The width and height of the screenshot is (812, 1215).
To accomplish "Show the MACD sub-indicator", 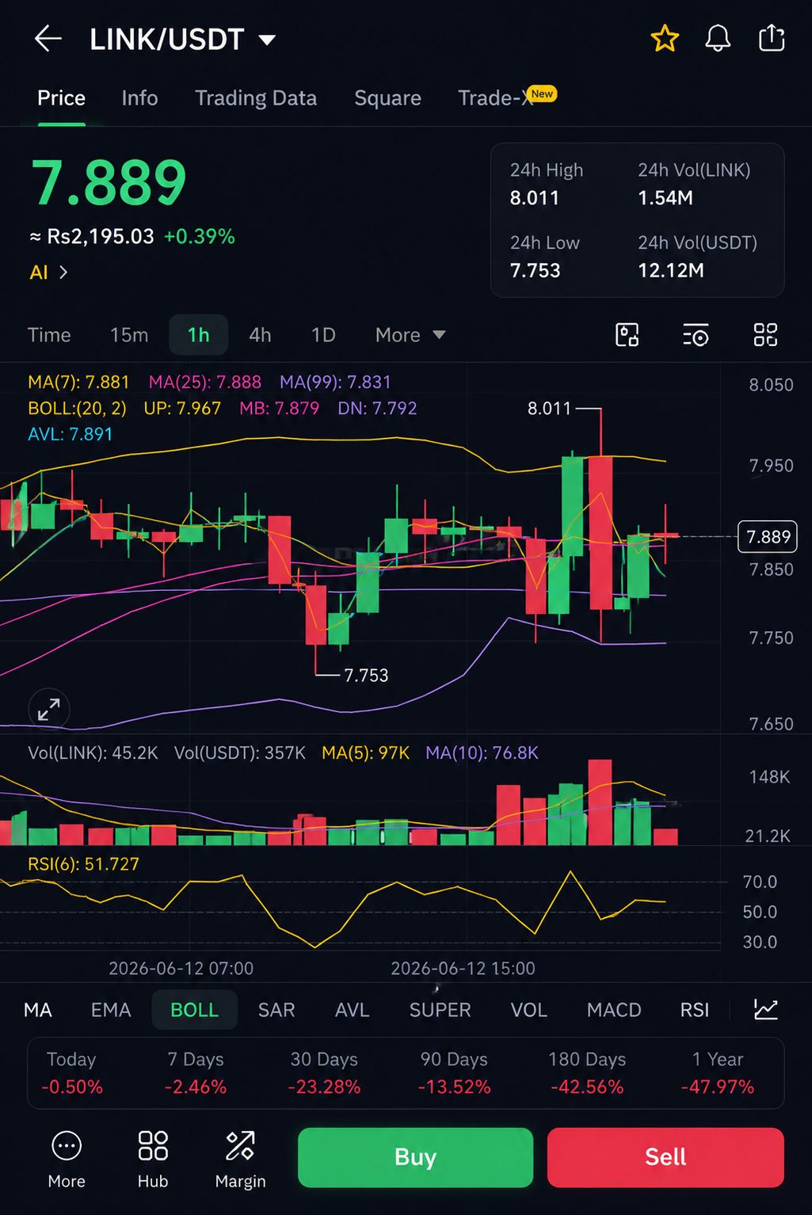I will point(614,1010).
